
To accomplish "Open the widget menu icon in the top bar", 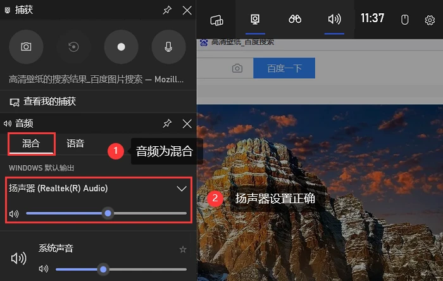I will (x=216, y=20).
